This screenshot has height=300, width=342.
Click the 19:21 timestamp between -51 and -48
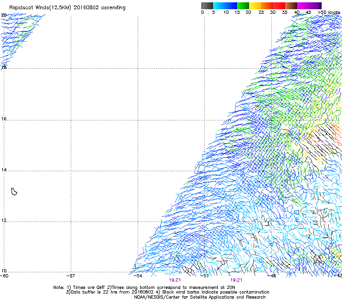(x=236, y=280)
